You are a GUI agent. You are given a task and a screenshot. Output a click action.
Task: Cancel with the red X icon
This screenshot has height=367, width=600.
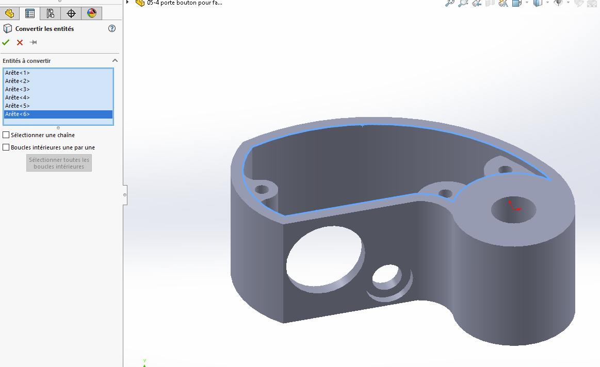(20, 42)
